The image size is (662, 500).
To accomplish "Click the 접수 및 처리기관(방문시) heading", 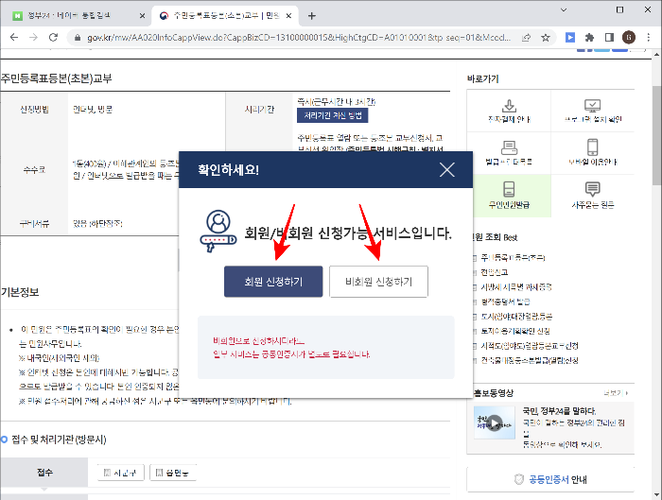I will [x=59, y=440].
